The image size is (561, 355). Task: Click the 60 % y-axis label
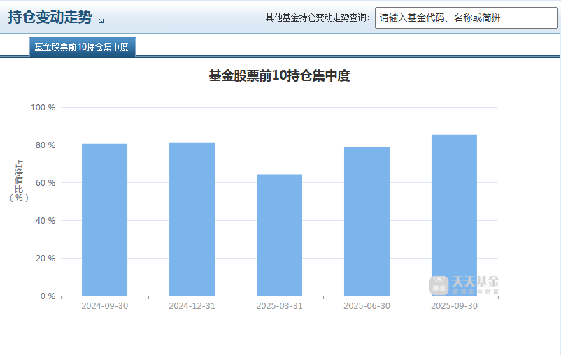(45, 183)
